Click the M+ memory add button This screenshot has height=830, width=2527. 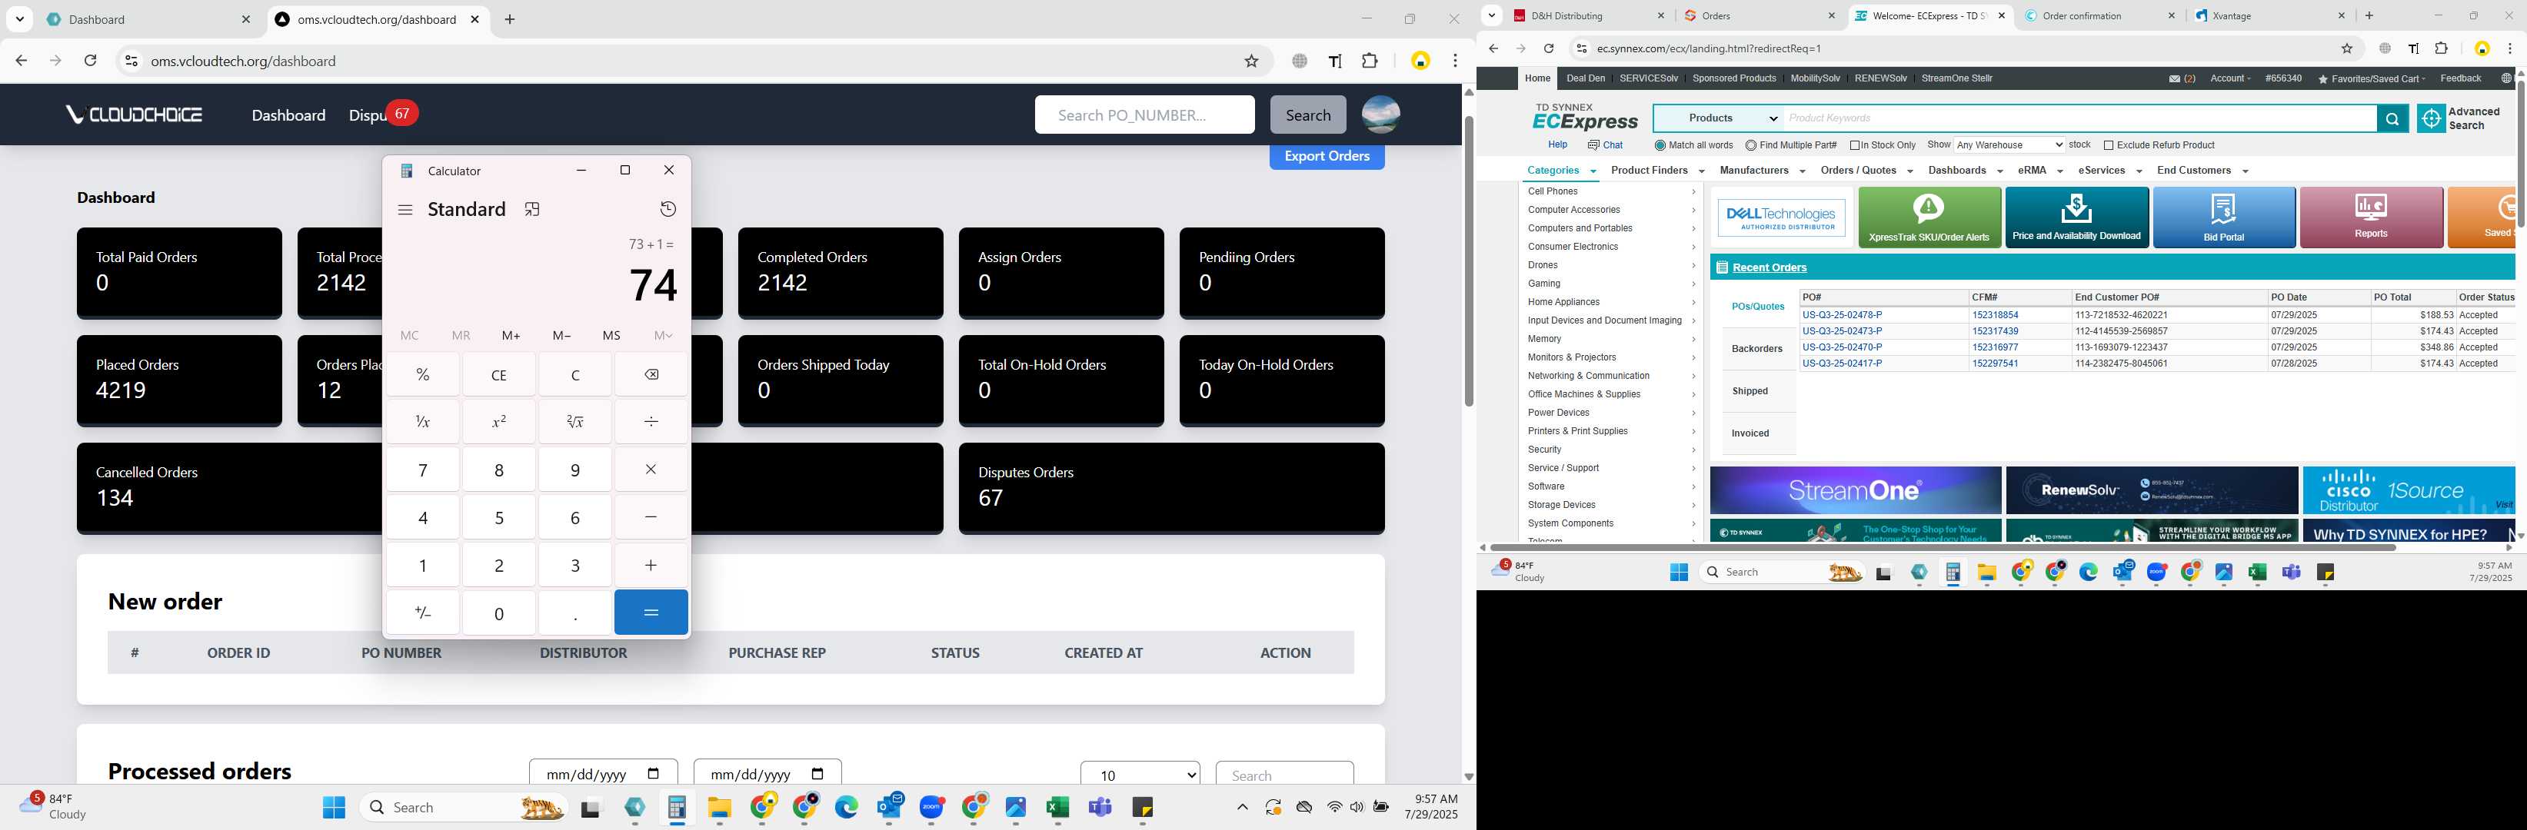tap(511, 335)
